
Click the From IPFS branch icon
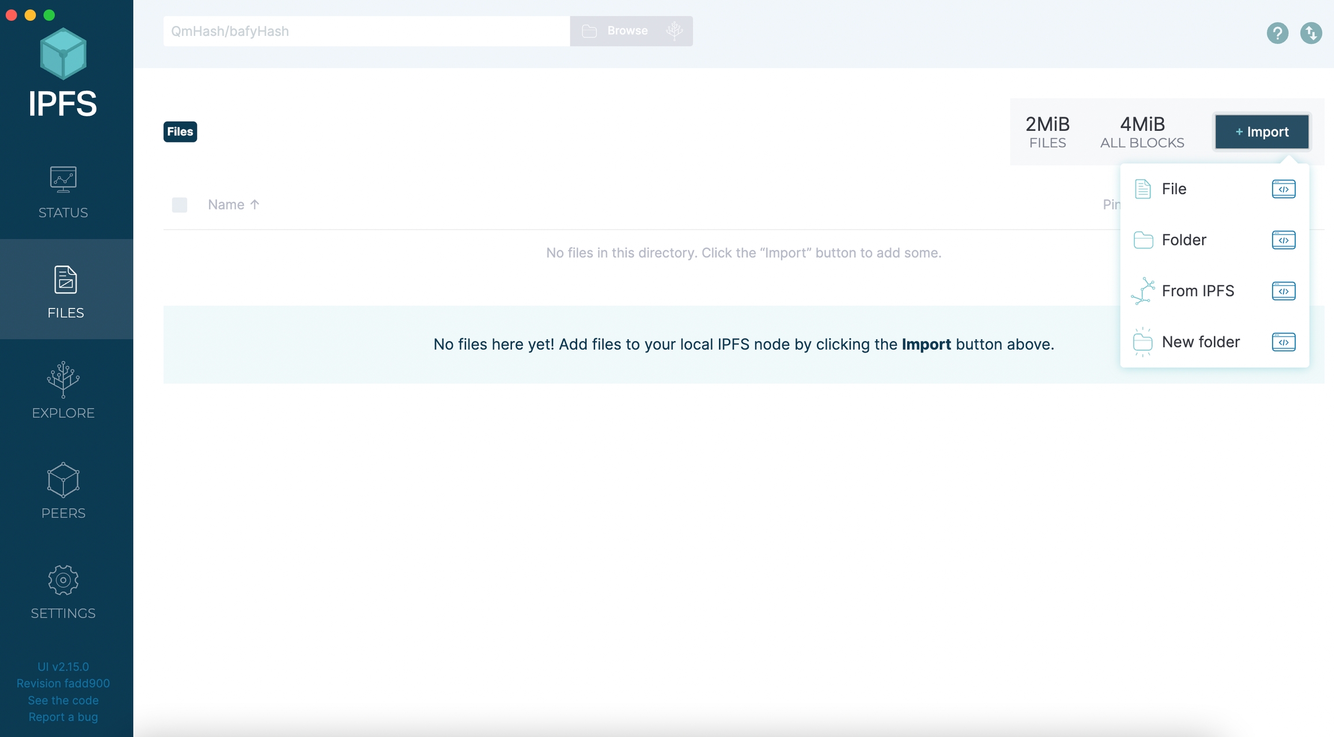(1143, 291)
